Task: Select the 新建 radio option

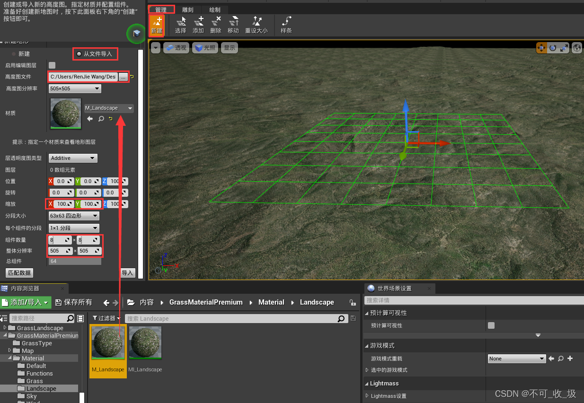Action: (21, 54)
